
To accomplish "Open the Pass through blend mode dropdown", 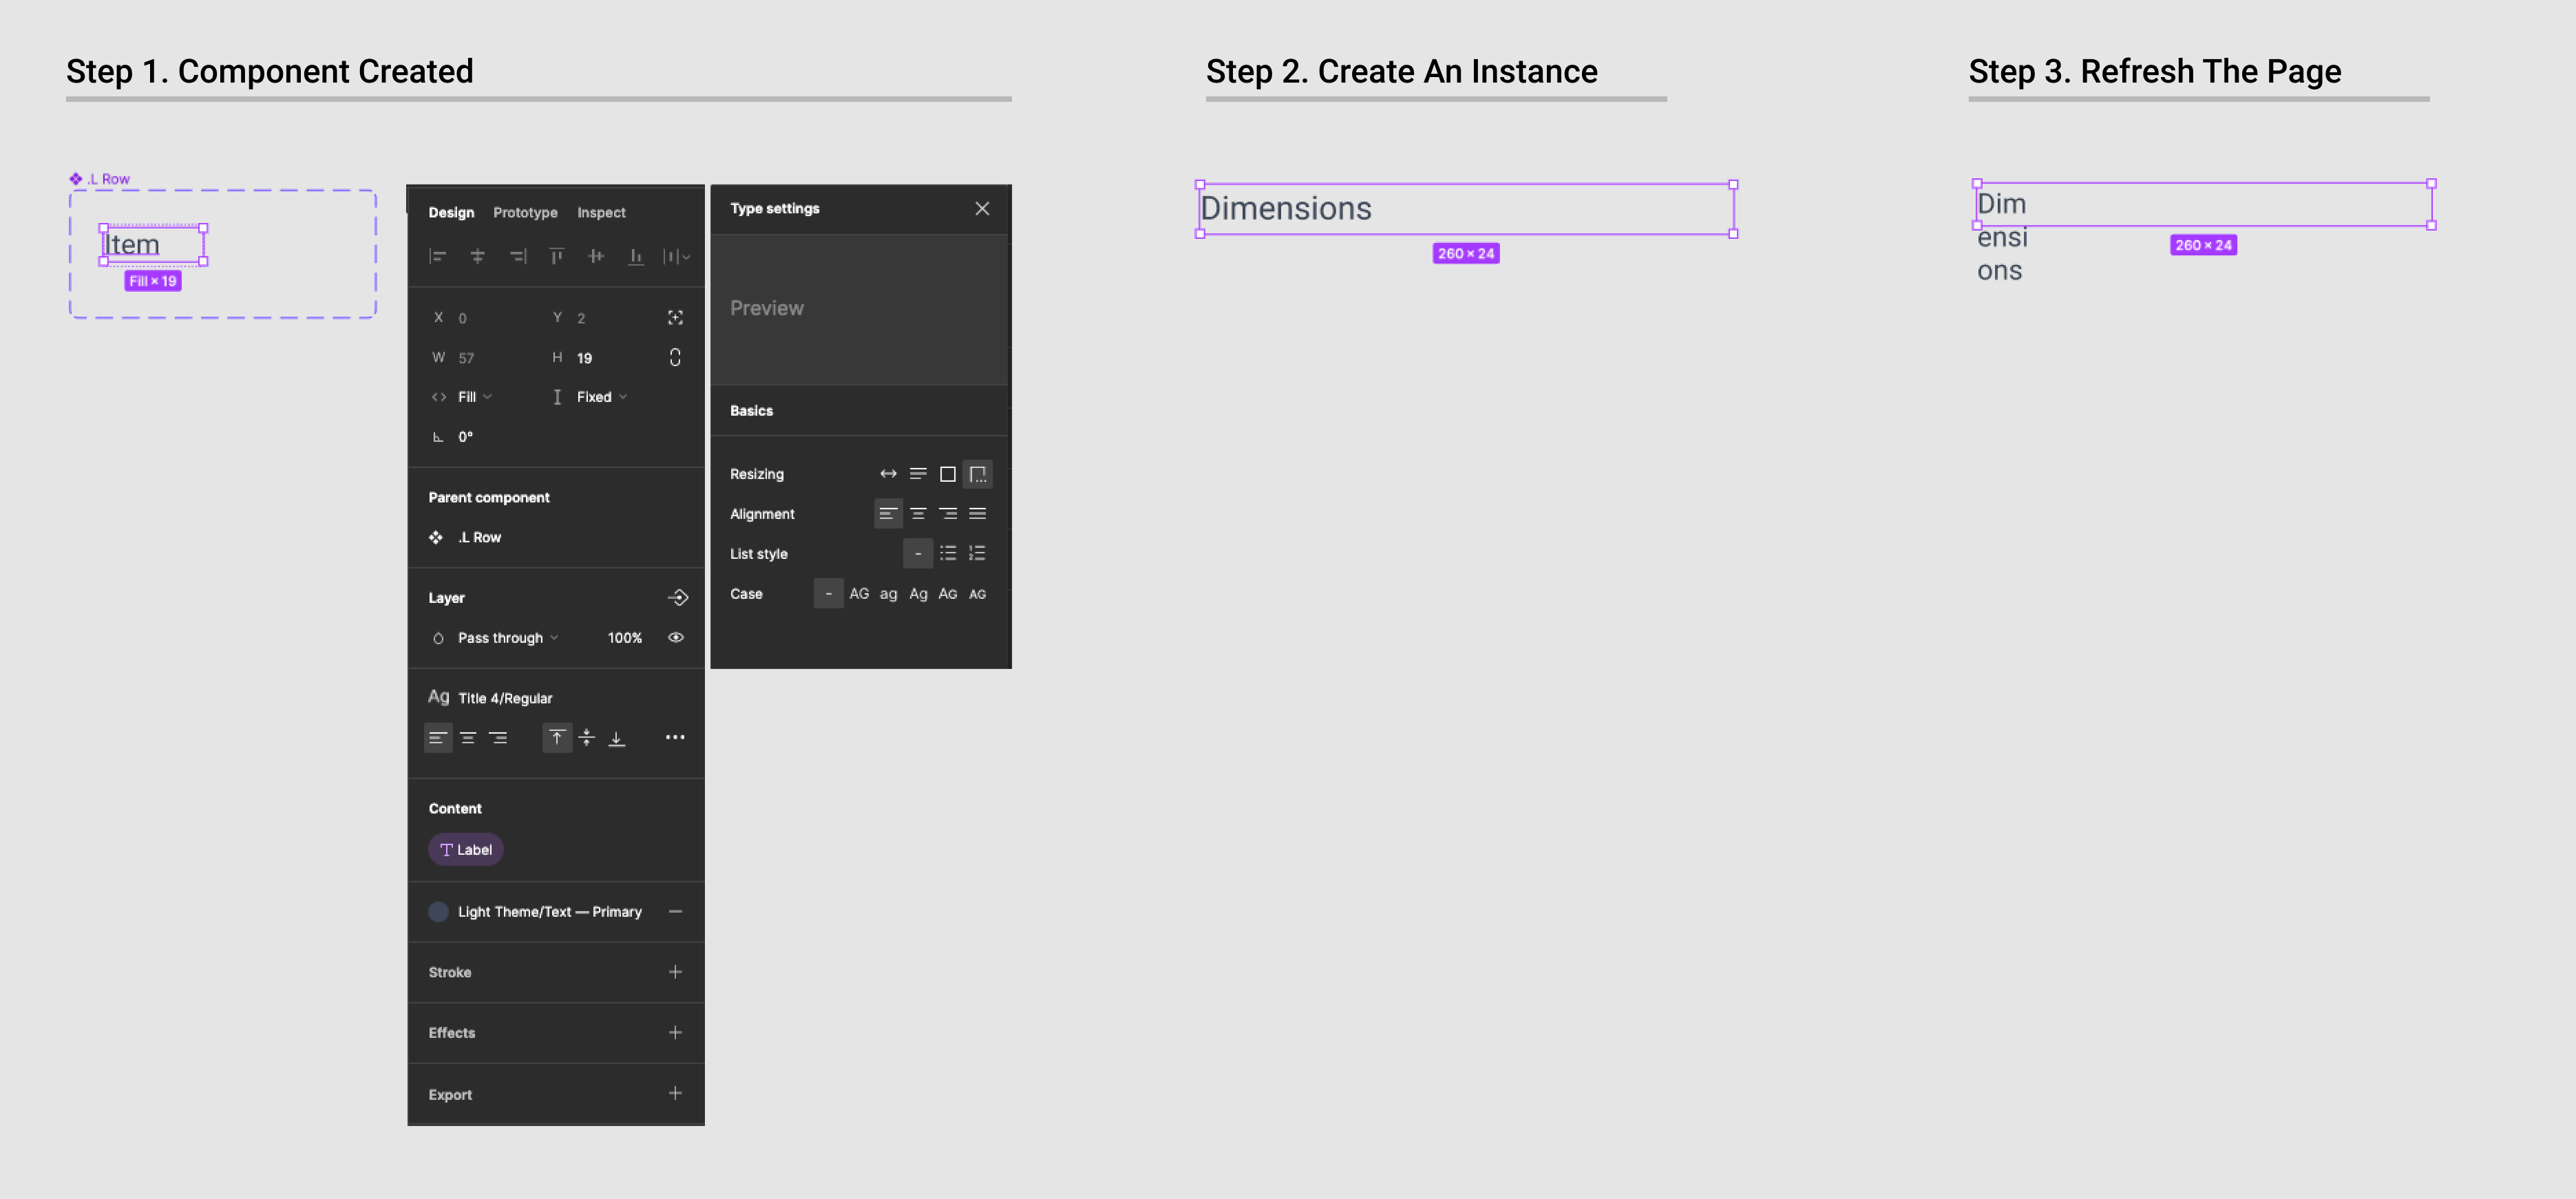I will tap(507, 638).
